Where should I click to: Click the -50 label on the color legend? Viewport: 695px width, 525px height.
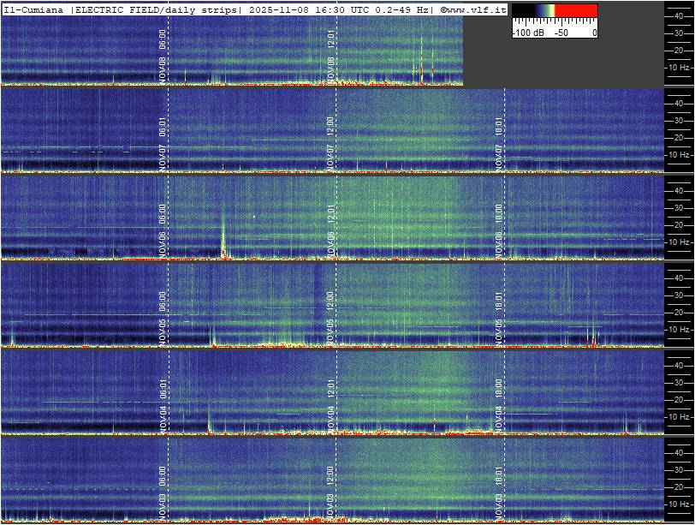pyautogui.click(x=561, y=33)
